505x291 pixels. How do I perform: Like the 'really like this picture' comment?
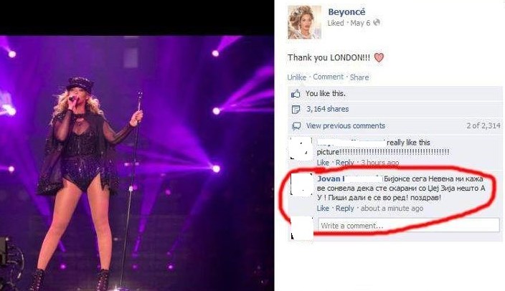coord(323,163)
